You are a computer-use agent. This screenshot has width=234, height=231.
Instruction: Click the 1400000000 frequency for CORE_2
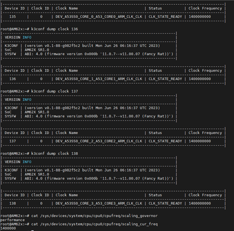click(200, 141)
